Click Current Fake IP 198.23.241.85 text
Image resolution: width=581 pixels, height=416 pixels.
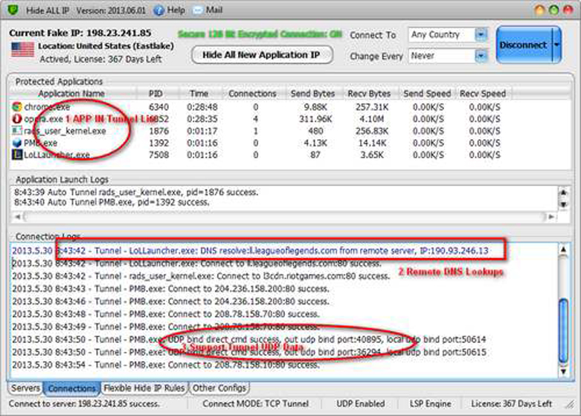click(x=80, y=33)
